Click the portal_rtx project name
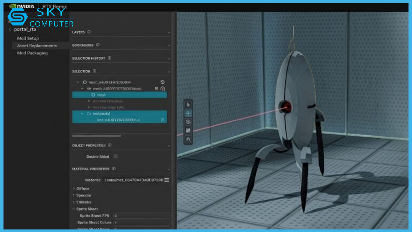 click(x=25, y=29)
